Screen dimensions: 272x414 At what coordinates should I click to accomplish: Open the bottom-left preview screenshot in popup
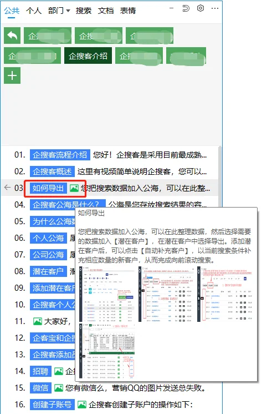(107, 351)
